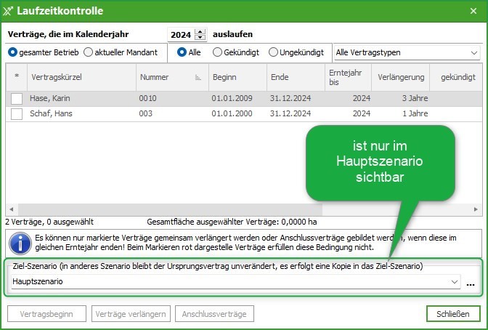Click the Laufzeitkontrolle title bar icon

coord(8,11)
